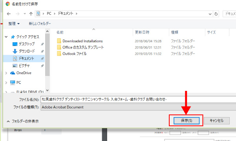Select クイック アクセス in the sidebar
The width and height of the screenshot is (236, 141).
[28, 37]
